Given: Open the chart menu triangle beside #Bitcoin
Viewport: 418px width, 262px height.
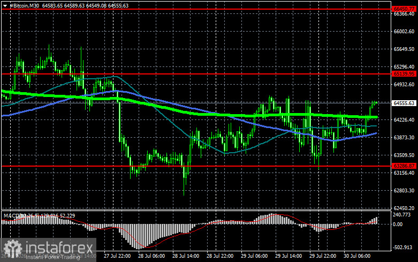Looking at the screenshot, I should click(5, 5).
